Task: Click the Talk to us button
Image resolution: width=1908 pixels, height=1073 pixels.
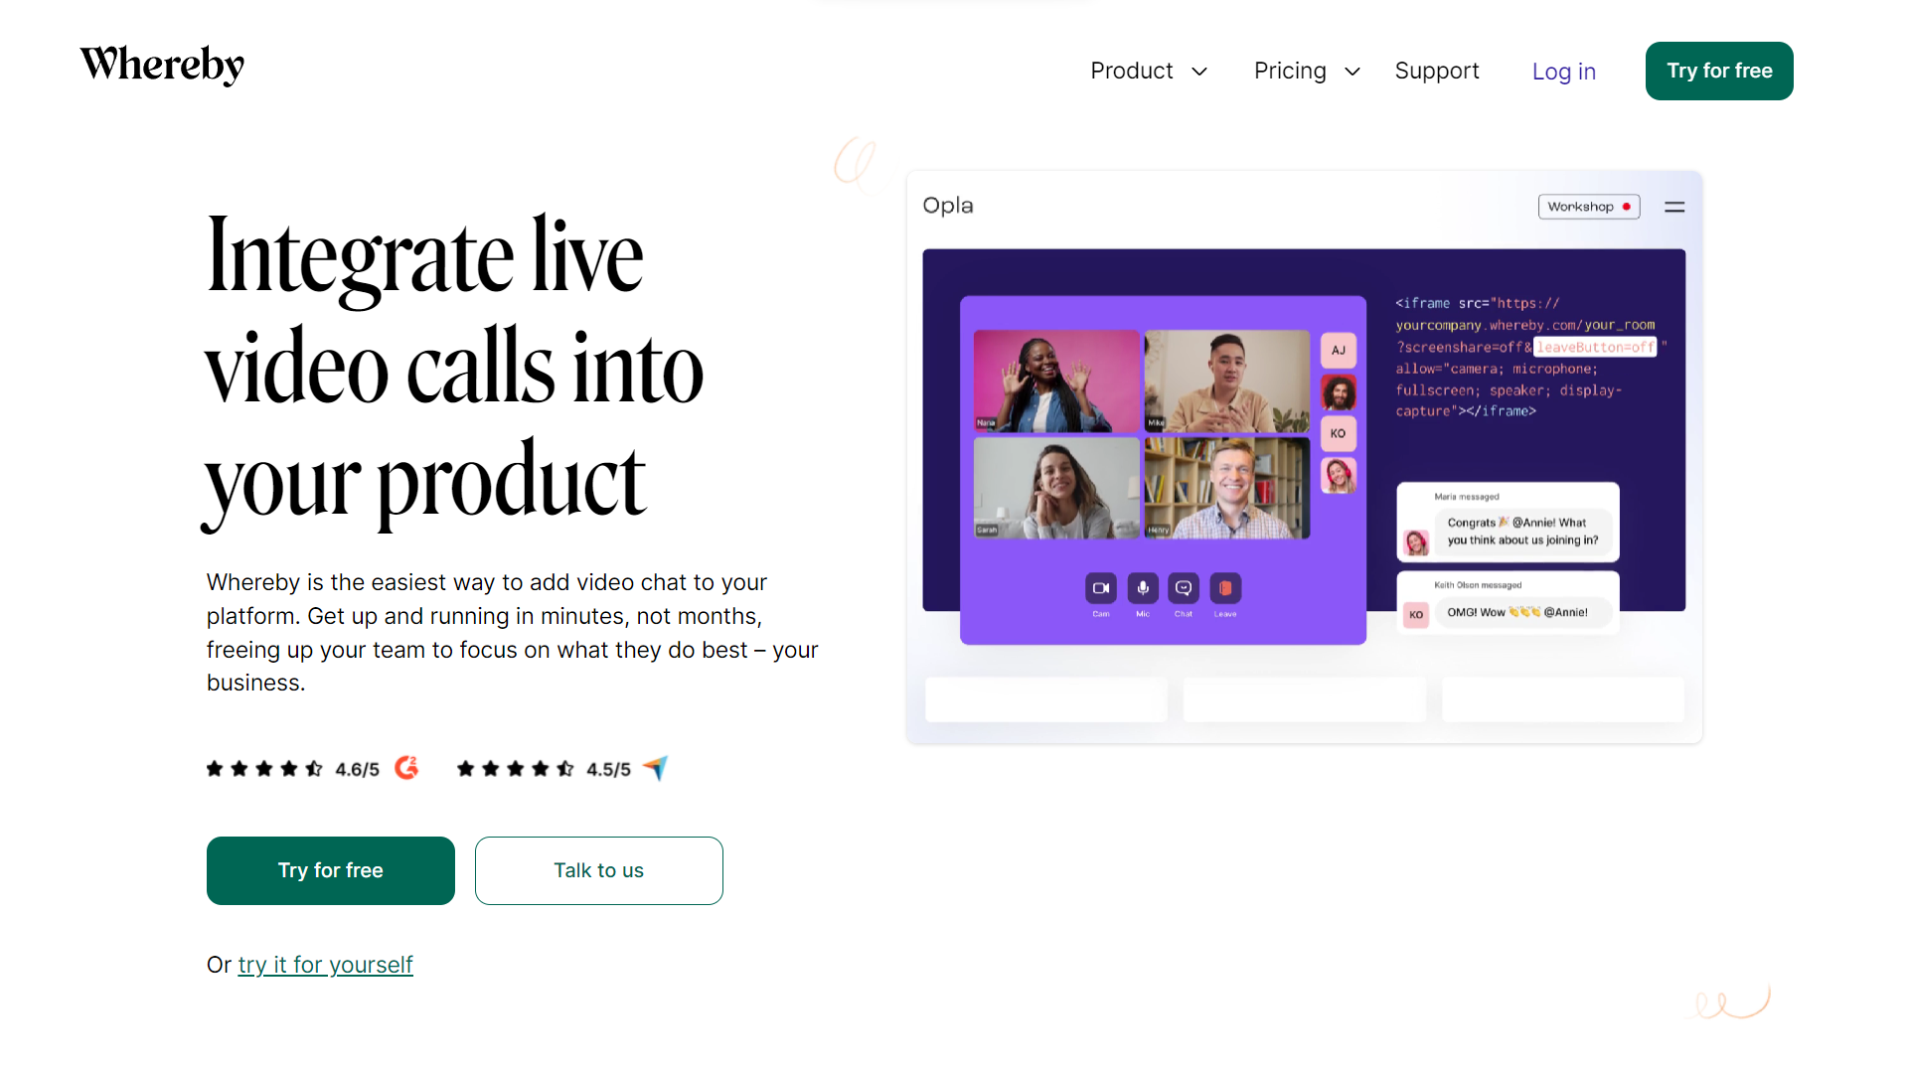Action: pos(599,870)
